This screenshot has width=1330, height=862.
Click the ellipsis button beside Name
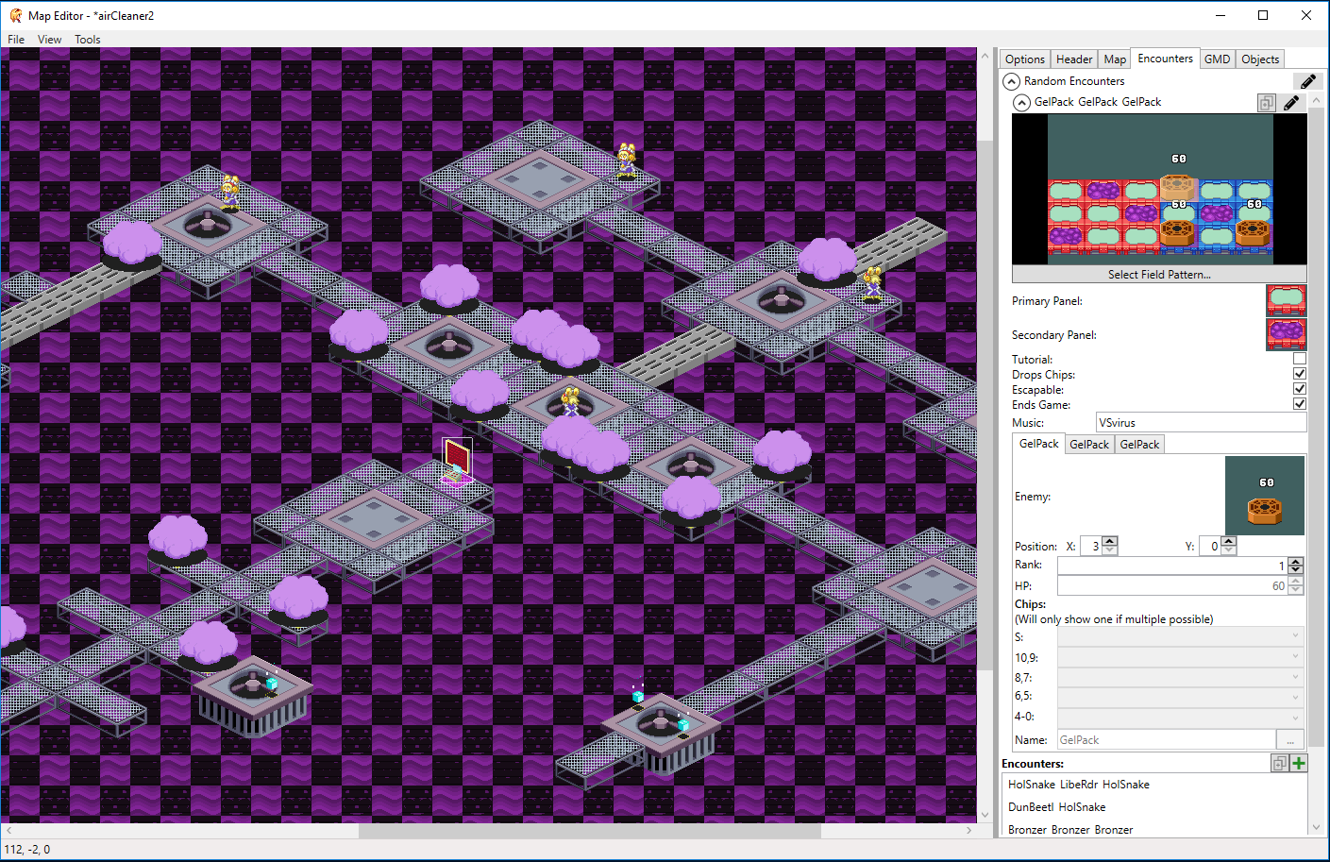point(1290,740)
